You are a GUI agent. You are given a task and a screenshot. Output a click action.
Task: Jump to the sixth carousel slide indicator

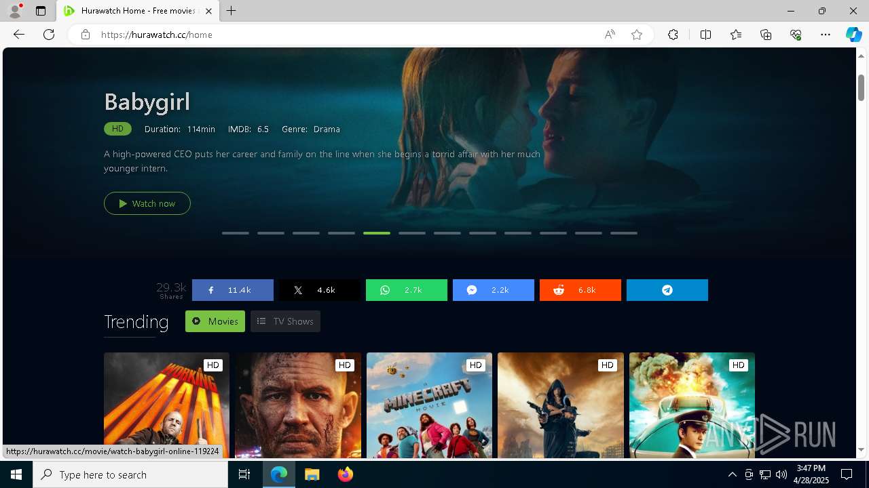pos(412,233)
